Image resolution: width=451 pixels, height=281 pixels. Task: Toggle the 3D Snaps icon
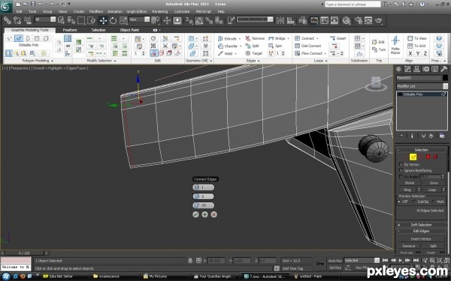click(x=189, y=21)
